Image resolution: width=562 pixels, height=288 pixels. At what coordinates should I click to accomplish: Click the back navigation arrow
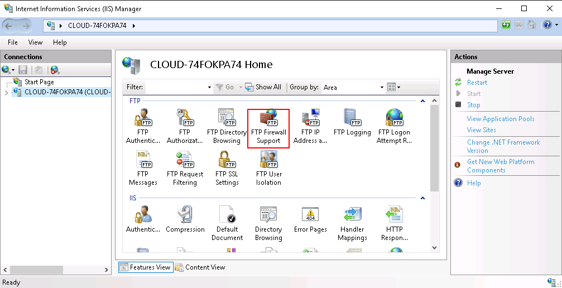[8, 26]
